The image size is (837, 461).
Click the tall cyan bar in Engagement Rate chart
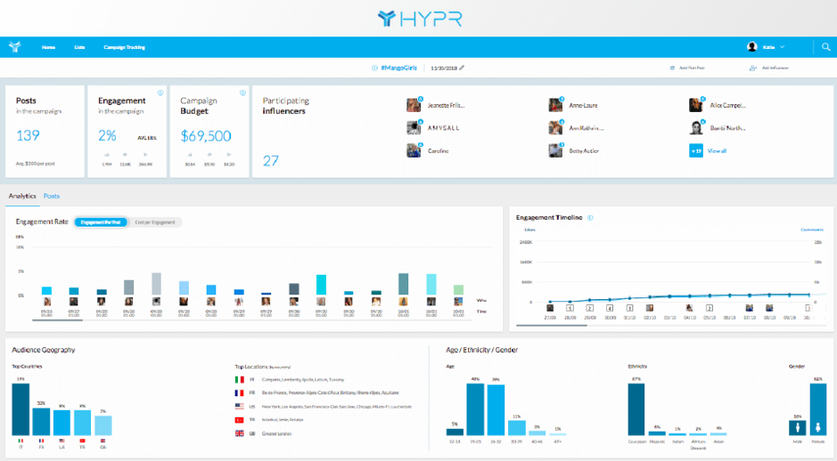point(321,285)
